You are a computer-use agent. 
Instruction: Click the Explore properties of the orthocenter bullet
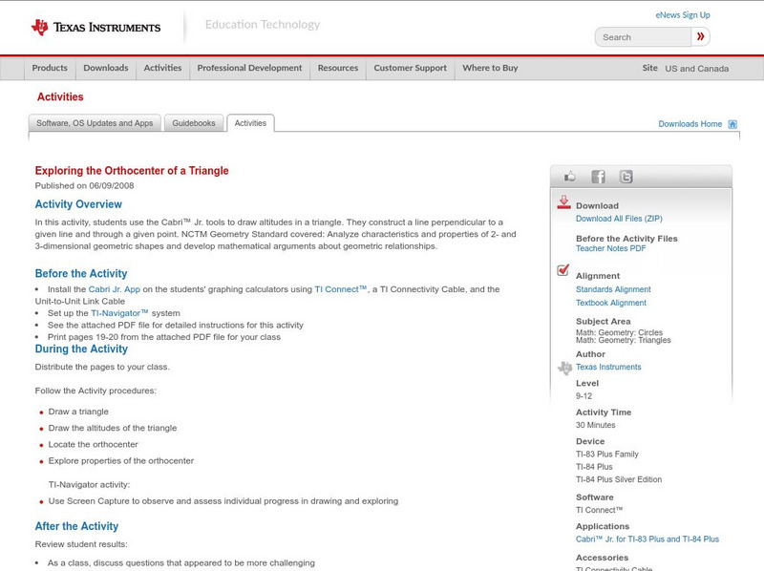pos(121,461)
